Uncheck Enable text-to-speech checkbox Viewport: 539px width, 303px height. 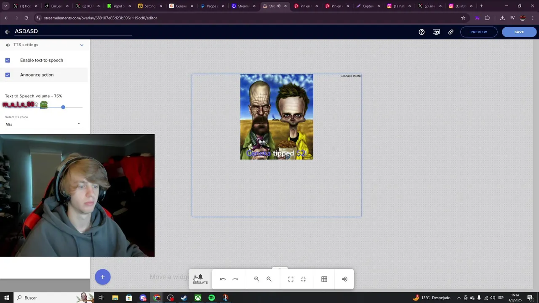(8, 60)
